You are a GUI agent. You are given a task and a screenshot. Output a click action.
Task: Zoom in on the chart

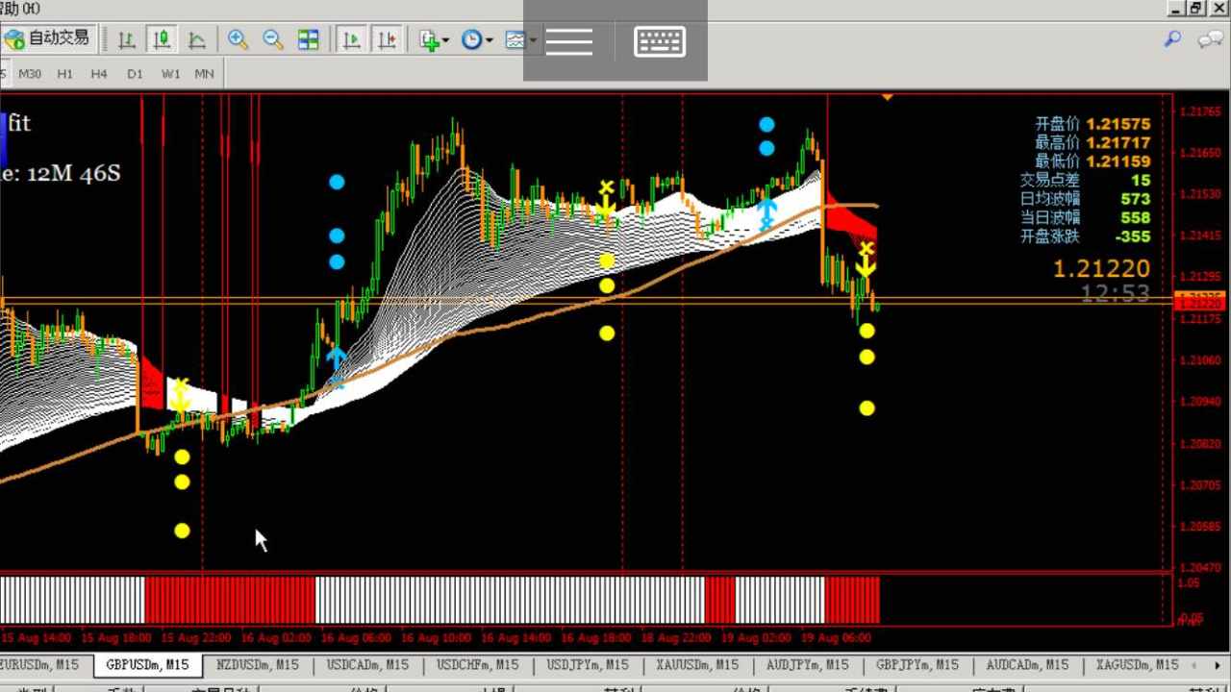[238, 39]
